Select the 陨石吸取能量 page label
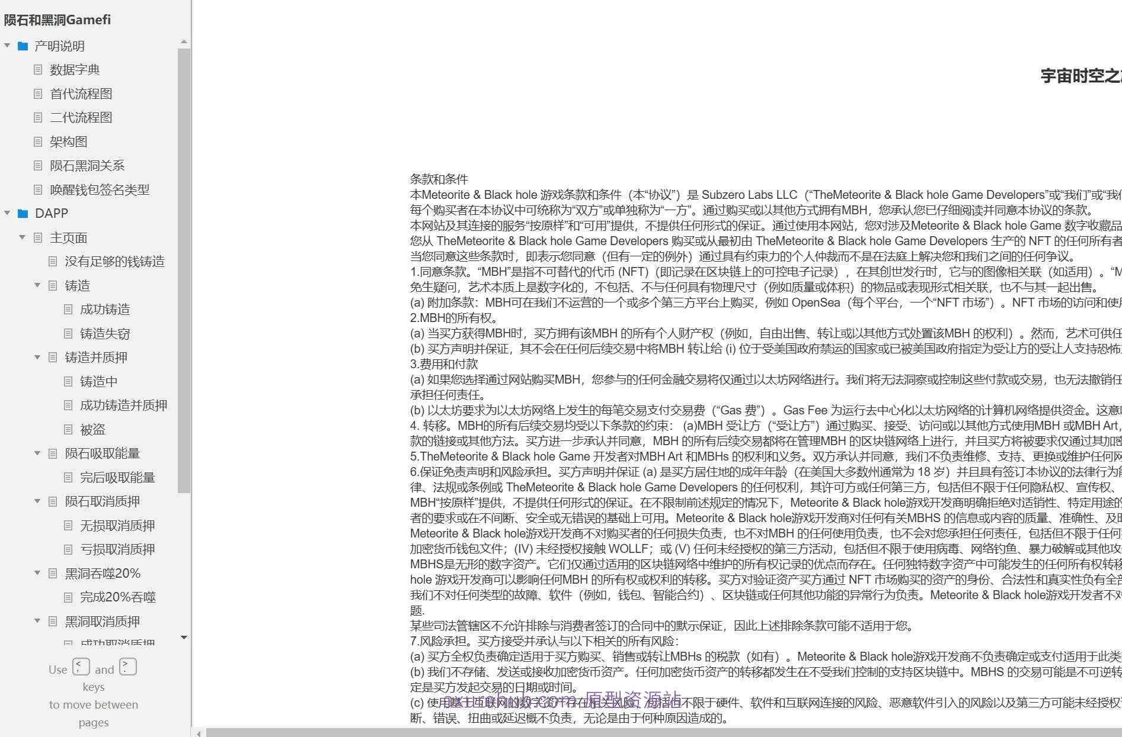This screenshot has width=1122, height=737. pos(102,453)
